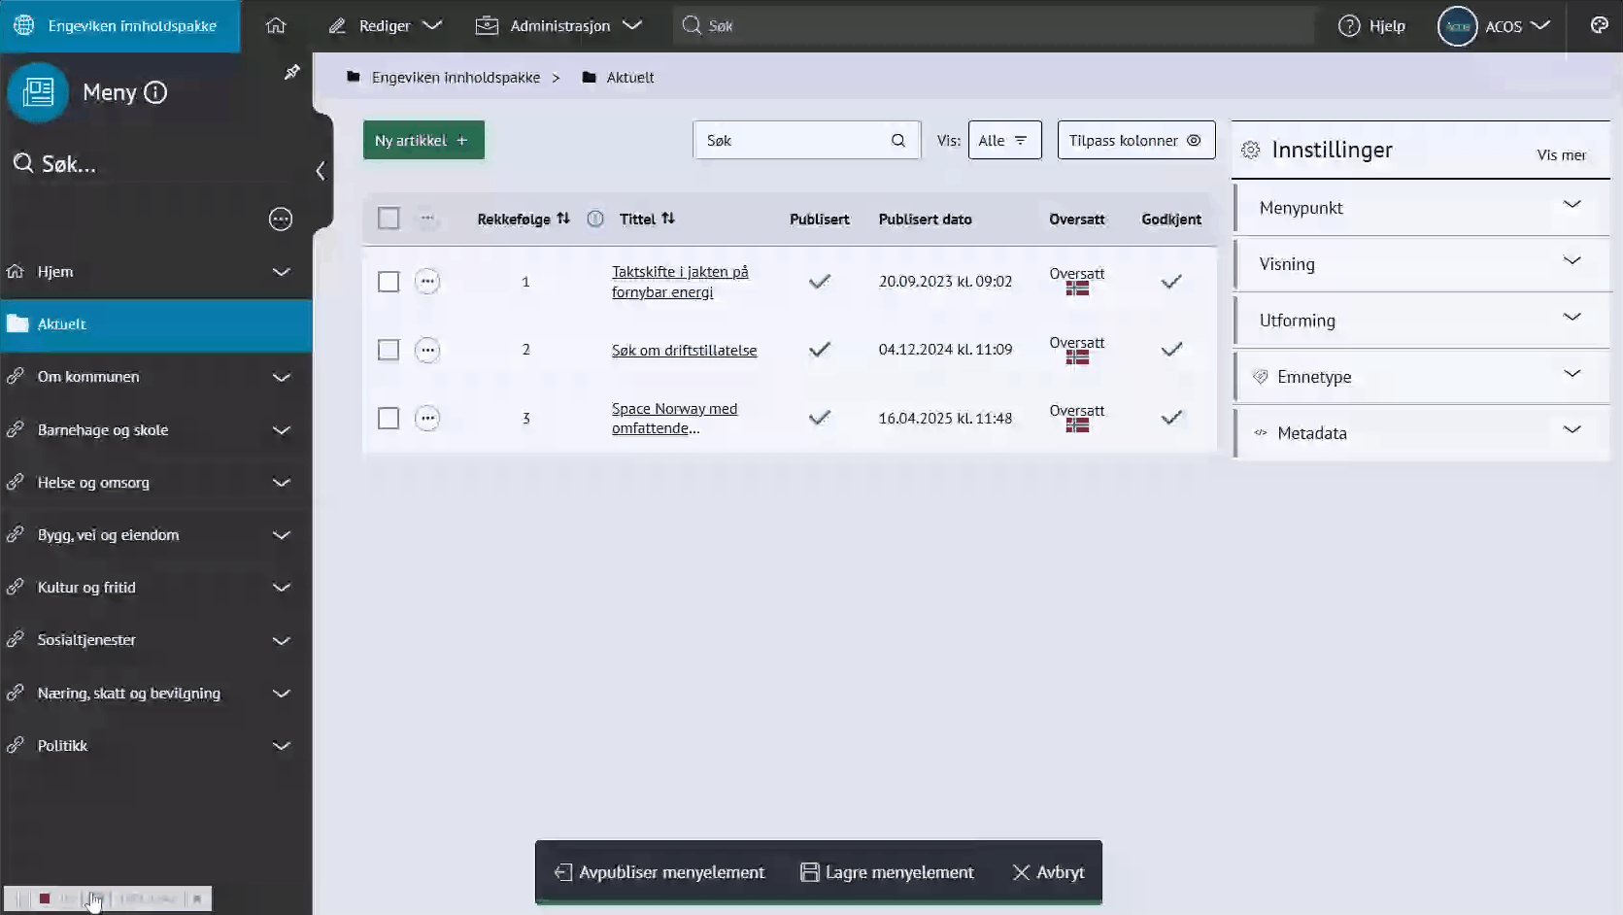The height and width of the screenshot is (915, 1623).
Task: Collapse the sidebar with left arrow
Action: pos(321,171)
